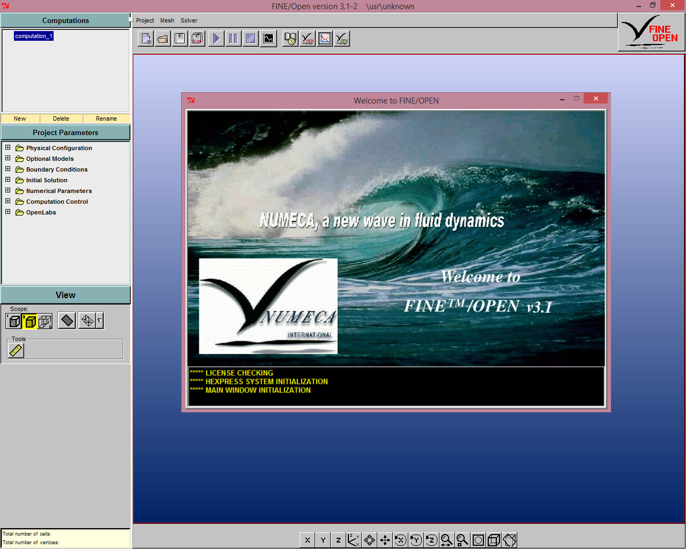Open the mesh display dropdown arrow
The height and width of the screenshot is (549, 686).
100,321
